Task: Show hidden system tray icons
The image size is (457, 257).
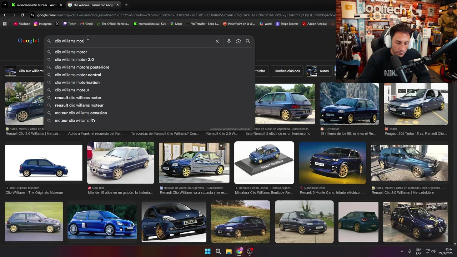Action: 402,251
